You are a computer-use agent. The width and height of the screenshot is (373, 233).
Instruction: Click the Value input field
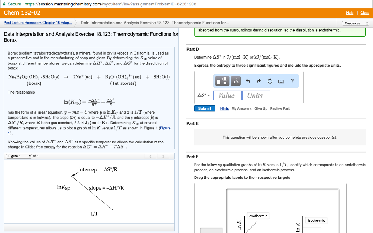[x=227, y=95]
